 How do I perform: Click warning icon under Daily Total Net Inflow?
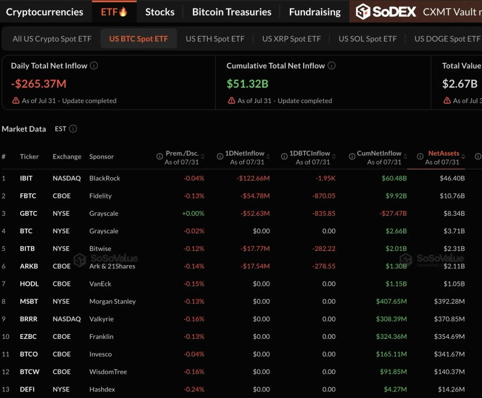(16, 101)
